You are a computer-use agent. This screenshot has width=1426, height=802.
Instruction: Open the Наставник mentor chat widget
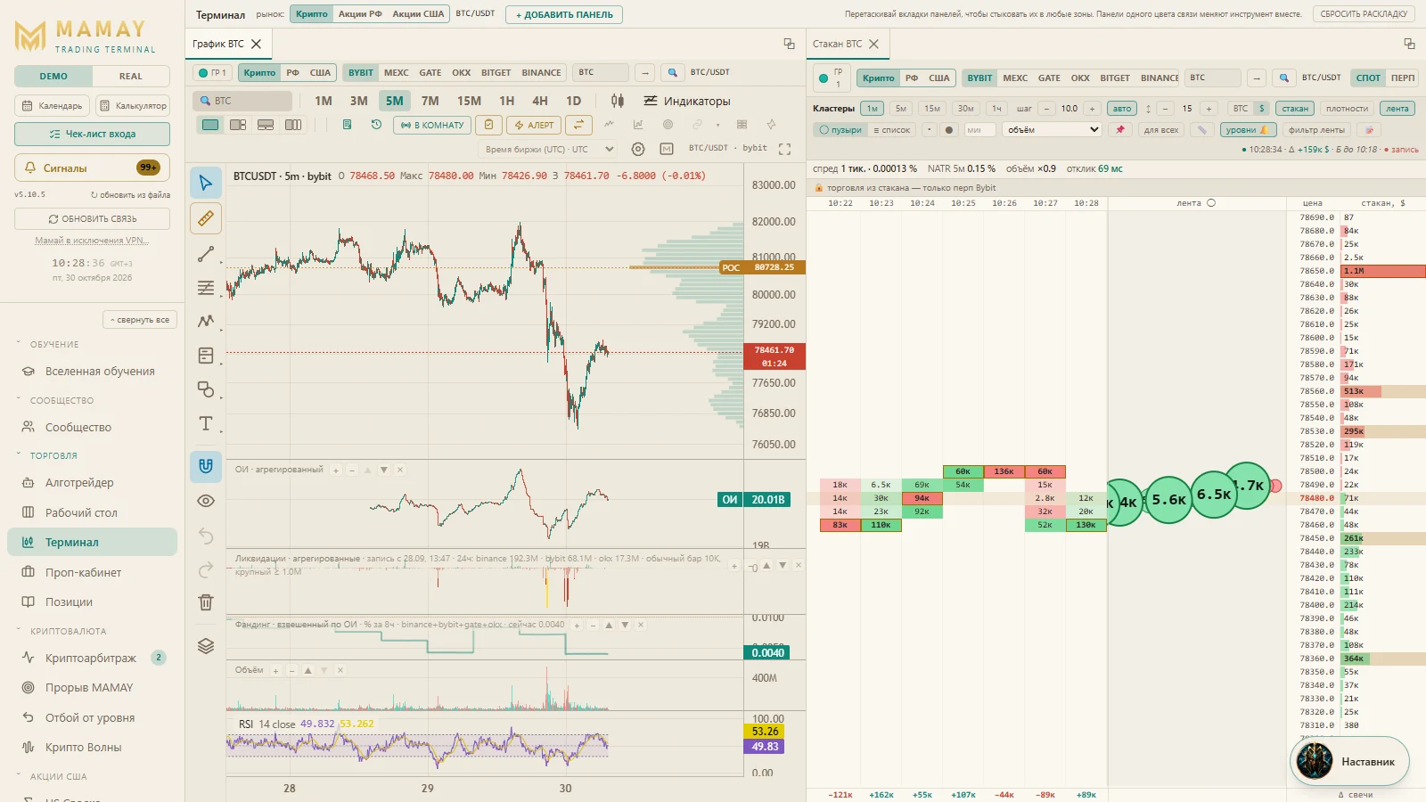(1349, 761)
